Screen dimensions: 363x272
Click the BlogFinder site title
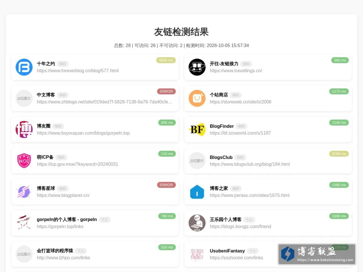222,126
